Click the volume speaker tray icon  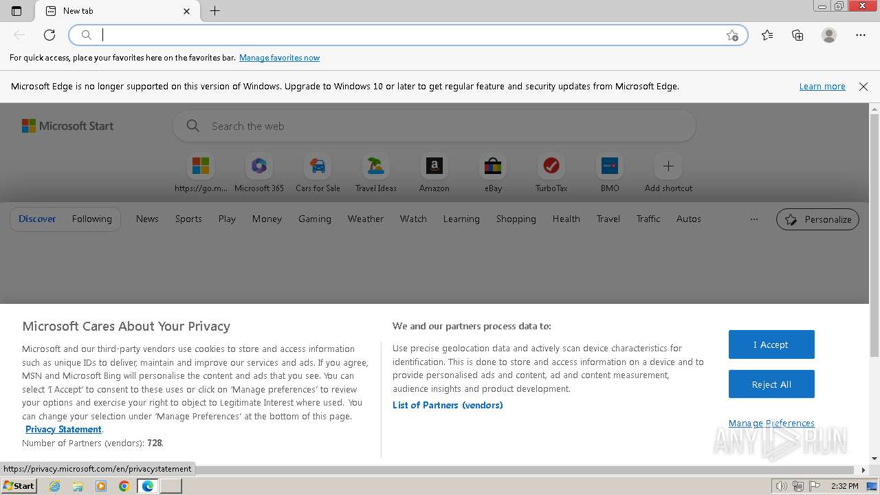pyautogui.click(x=782, y=486)
